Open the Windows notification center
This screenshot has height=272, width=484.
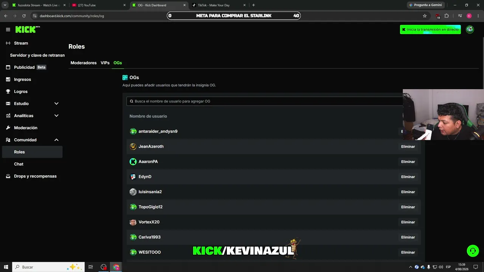tap(476, 267)
